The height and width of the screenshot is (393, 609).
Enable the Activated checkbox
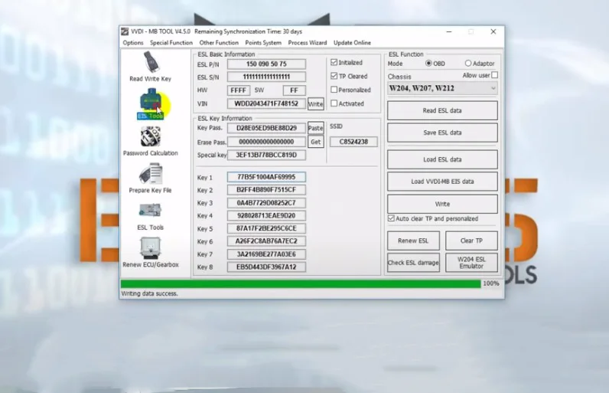point(334,103)
